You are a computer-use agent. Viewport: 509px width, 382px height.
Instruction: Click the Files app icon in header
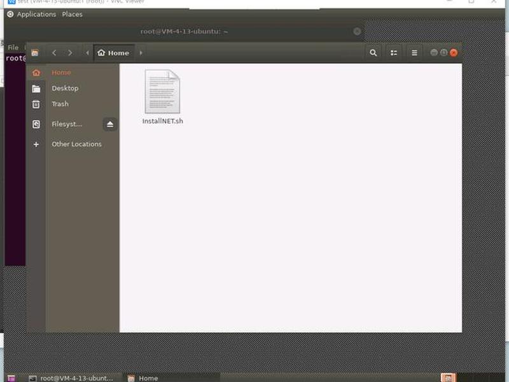pos(35,53)
